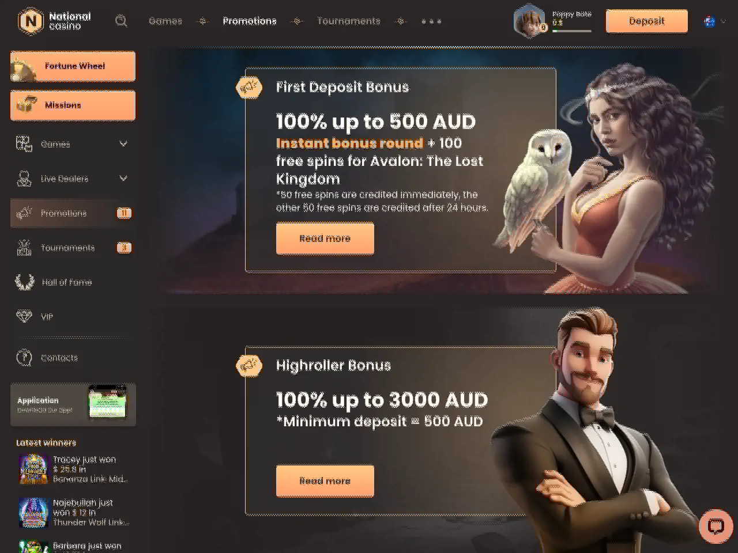Screen dimensions: 738x553
Task: Read more about Highroller Bonus
Action: point(325,481)
